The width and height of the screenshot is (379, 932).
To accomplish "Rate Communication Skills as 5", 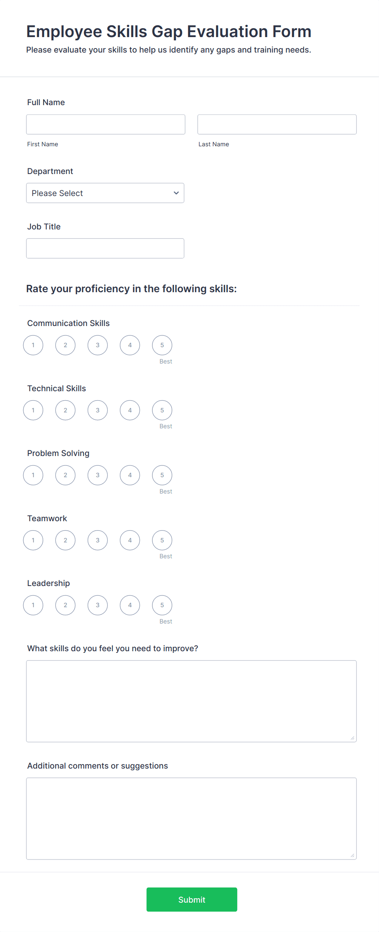I will tap(162, 345).
